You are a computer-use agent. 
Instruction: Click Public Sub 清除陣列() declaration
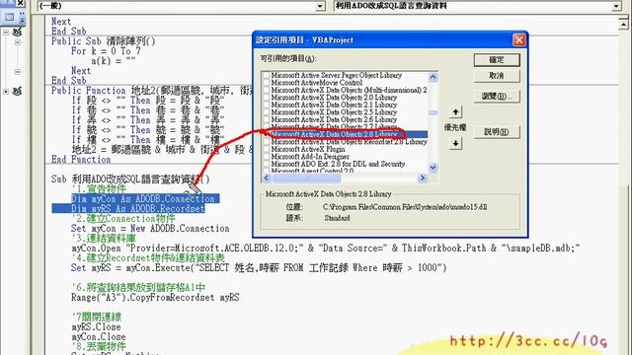pyautogui.click(x=103, y=41)
